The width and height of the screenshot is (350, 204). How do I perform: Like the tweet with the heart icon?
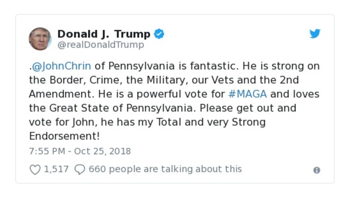tap(35, 169)
